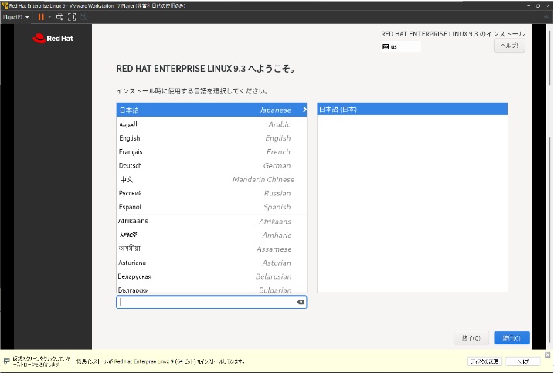Image resolution: width=554 pixels, height=373 pixels.
Task: Select Deutsch German language row
Action: (x=211, y=166)
